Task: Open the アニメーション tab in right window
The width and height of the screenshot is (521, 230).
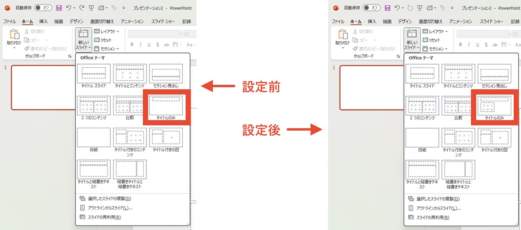Action: [461, 21]
